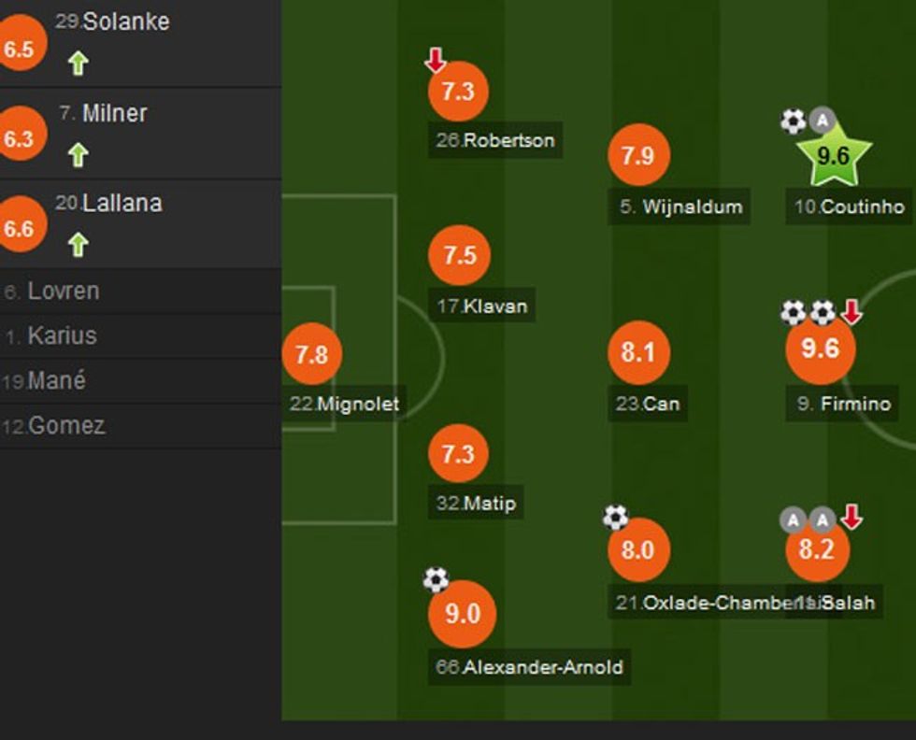This screenshot has height=740, width=916.
Task: Click the green sub-on arrow under Milner
Action: 79,154
